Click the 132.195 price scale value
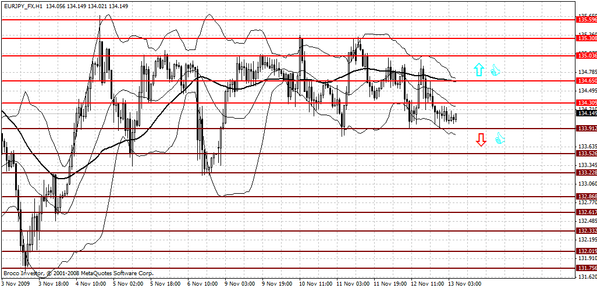 (588, 240)
